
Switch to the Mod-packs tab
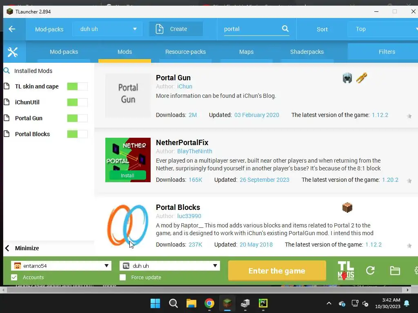(64, 52)
